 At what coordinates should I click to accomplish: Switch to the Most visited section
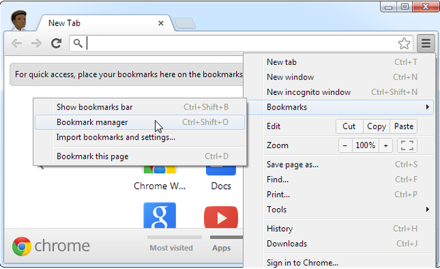(171, 247)
